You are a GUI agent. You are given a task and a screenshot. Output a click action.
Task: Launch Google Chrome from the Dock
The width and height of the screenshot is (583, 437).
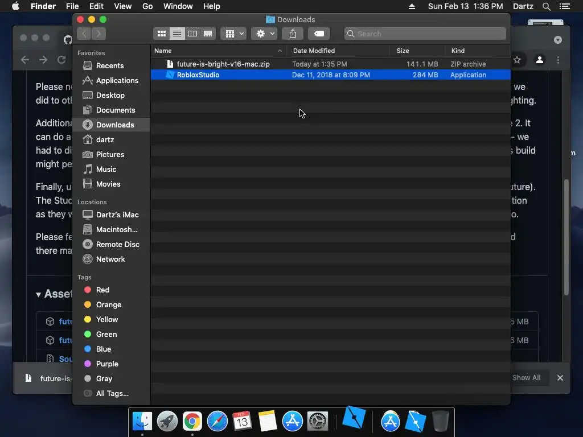coord(192,422)
